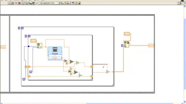186x104 pixels.
Task: Click the context help question mark
Action: pyautogui.click(x=179, y=3)
